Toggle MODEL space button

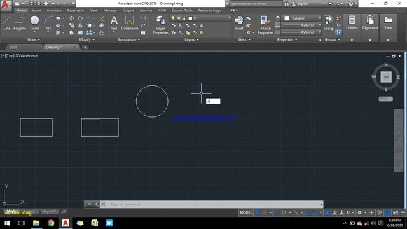[x=245, y=212]
